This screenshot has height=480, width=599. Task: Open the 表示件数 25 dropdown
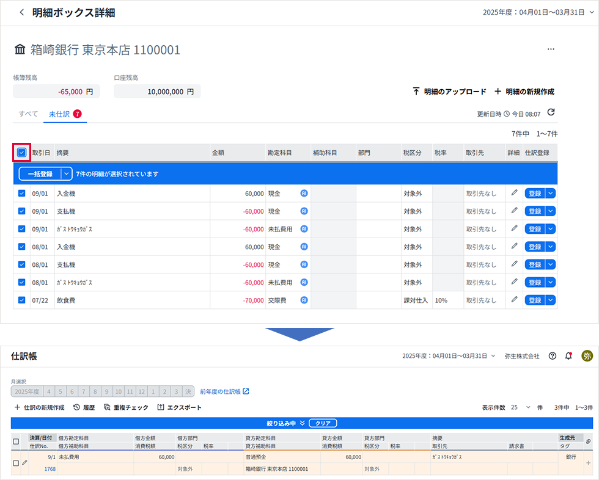(x=521, y=407)
